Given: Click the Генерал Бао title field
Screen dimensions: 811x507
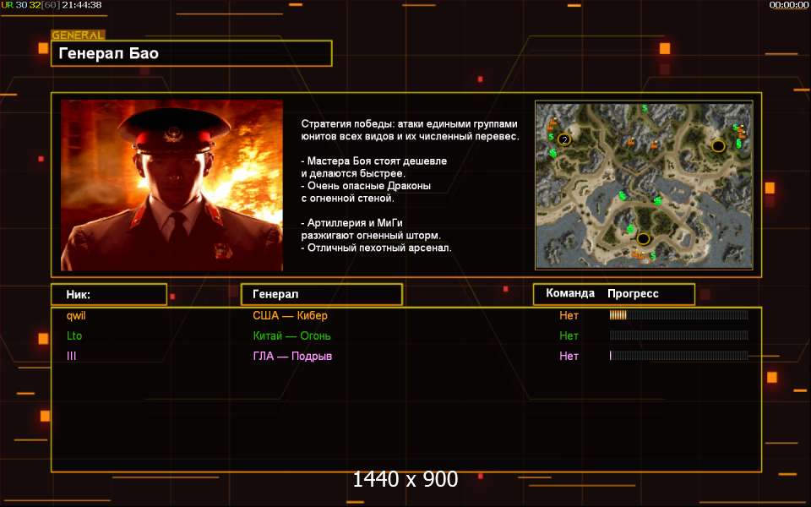Looking at the screenshot, I should click(192, 53).
